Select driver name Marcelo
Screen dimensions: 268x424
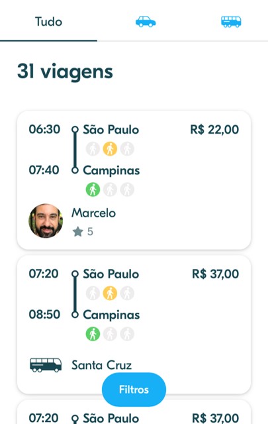click(93, 213)
